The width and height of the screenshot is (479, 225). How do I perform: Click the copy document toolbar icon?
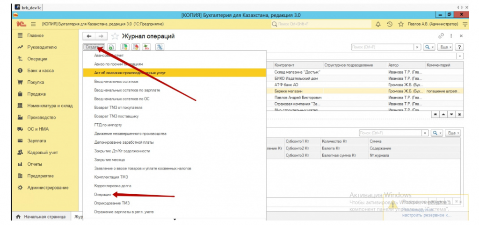[x=111, y=47]
